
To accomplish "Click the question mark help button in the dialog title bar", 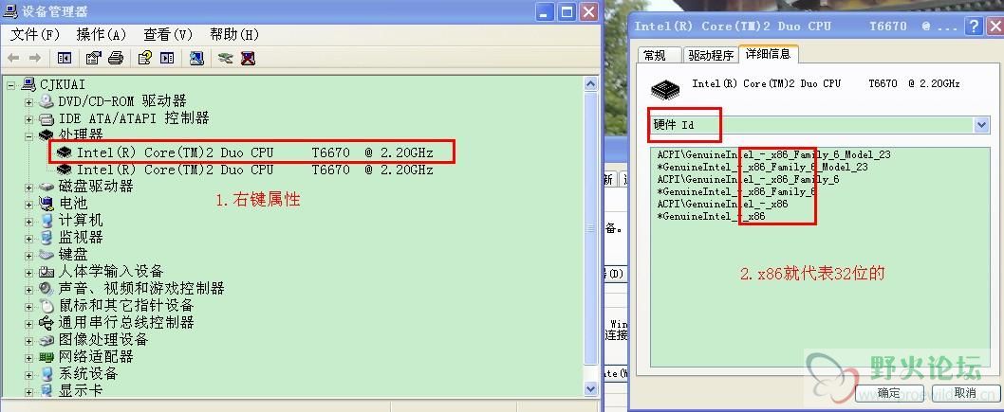I will click(974, 27).
